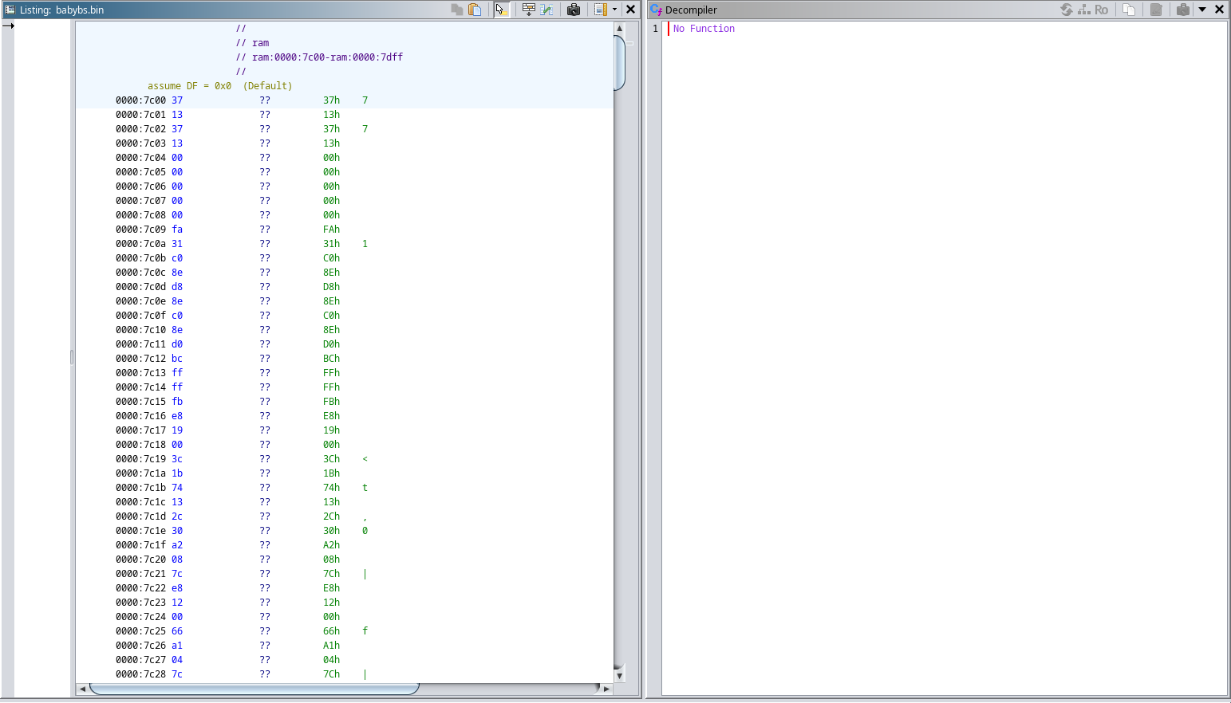Click line number 1 in Decompiler

click(x=656, y=29)
